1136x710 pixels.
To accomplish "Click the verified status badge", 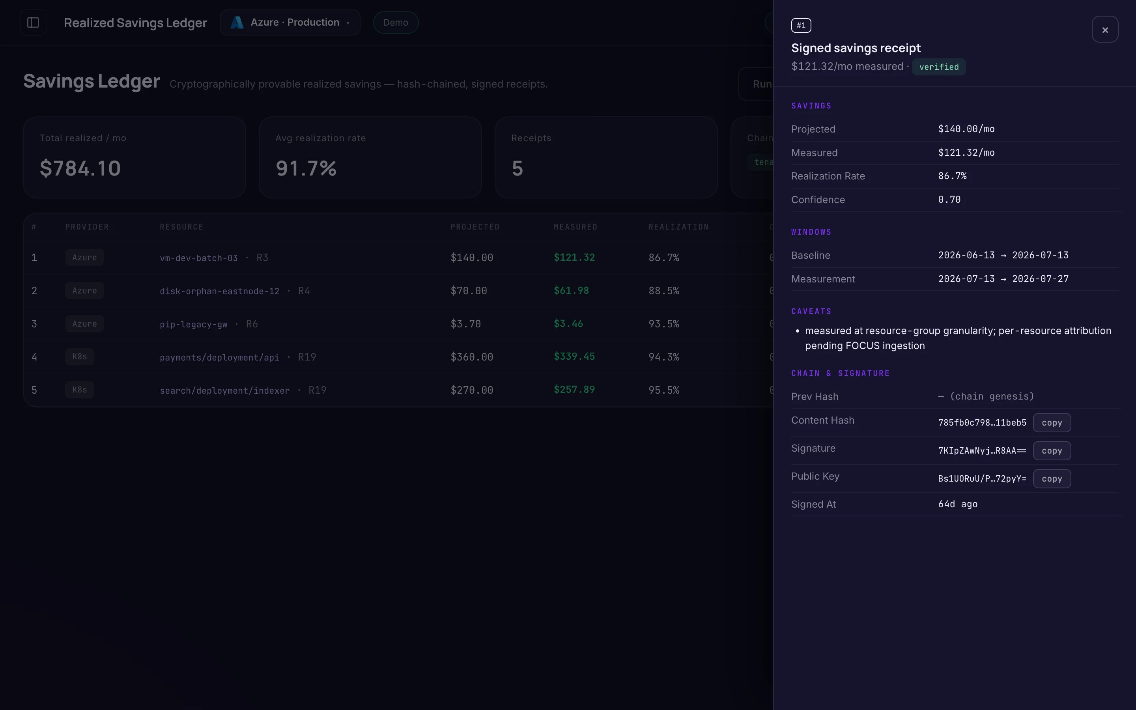I will [x=938, y=67].
